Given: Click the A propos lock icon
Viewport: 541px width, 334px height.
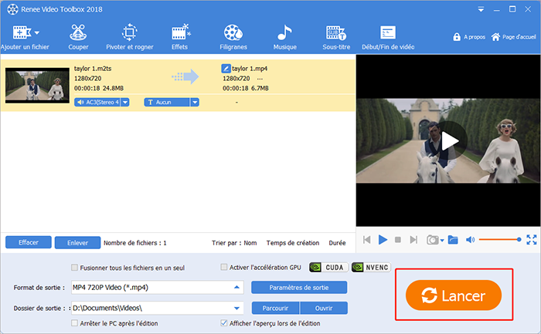Looking at the screenshot, I should [457, 37].
